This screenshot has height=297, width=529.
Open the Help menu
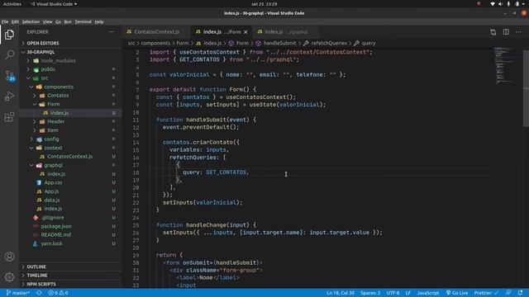[x=99, y=22]
